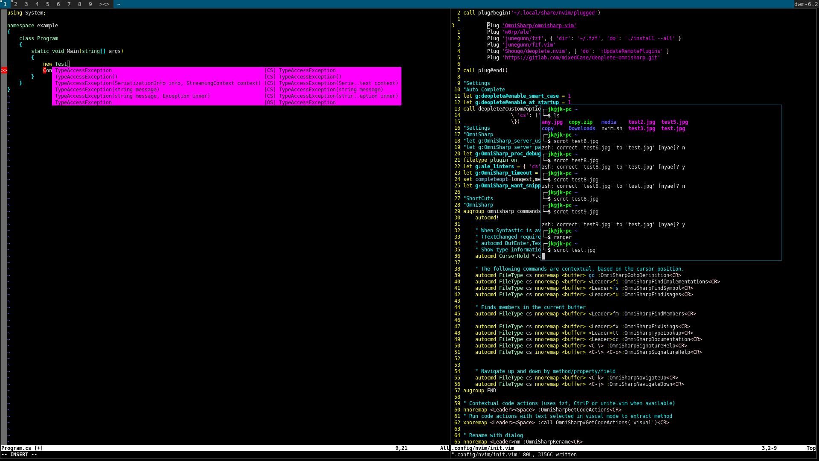Click the Downloads directory in ls output
Screen dimensions: 819x461
point(582,128)
